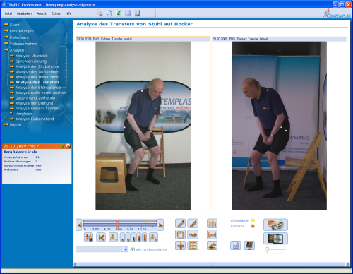Collapse the Analyse tree section
353x274 pixels.
[x=6, y=50]
